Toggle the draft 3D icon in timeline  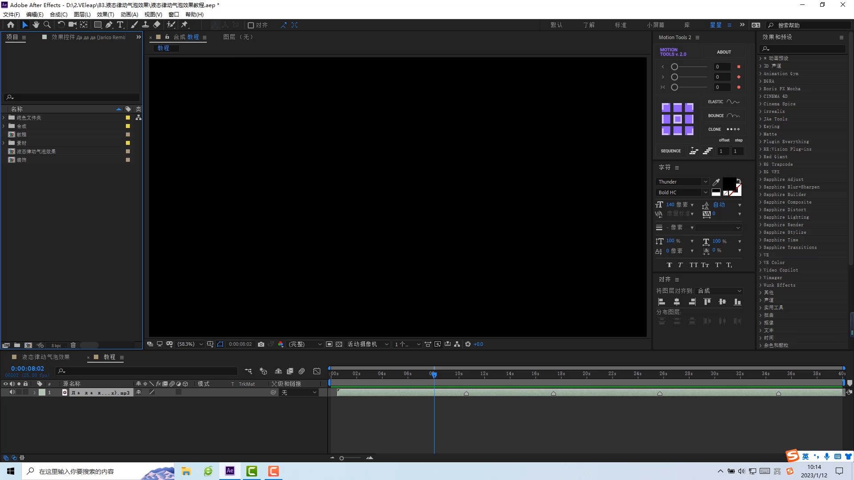click(263, 371)
